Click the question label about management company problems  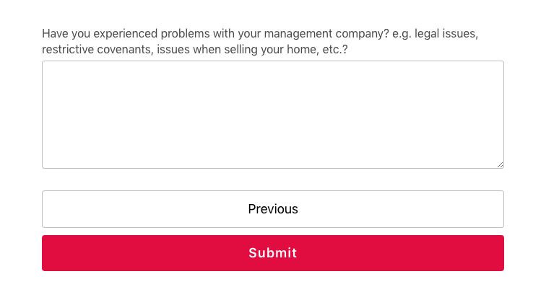[260, 41]
